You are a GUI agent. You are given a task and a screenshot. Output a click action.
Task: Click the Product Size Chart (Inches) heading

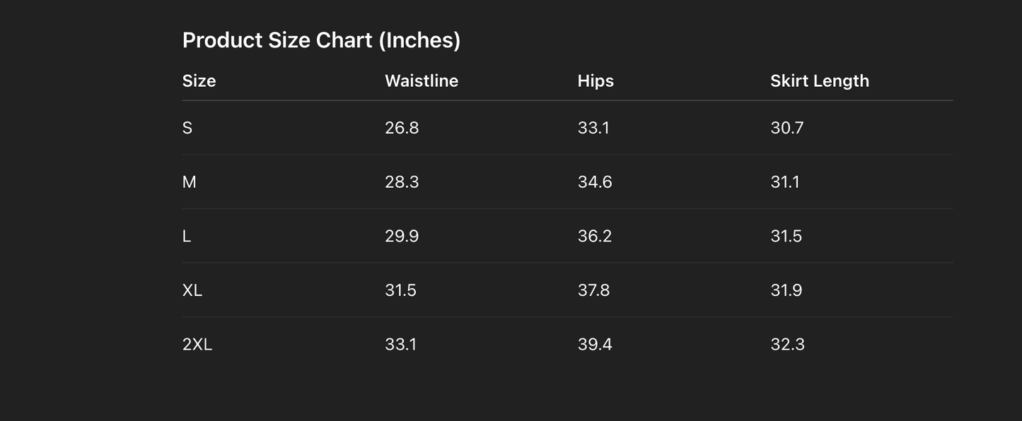click(321, 40)
